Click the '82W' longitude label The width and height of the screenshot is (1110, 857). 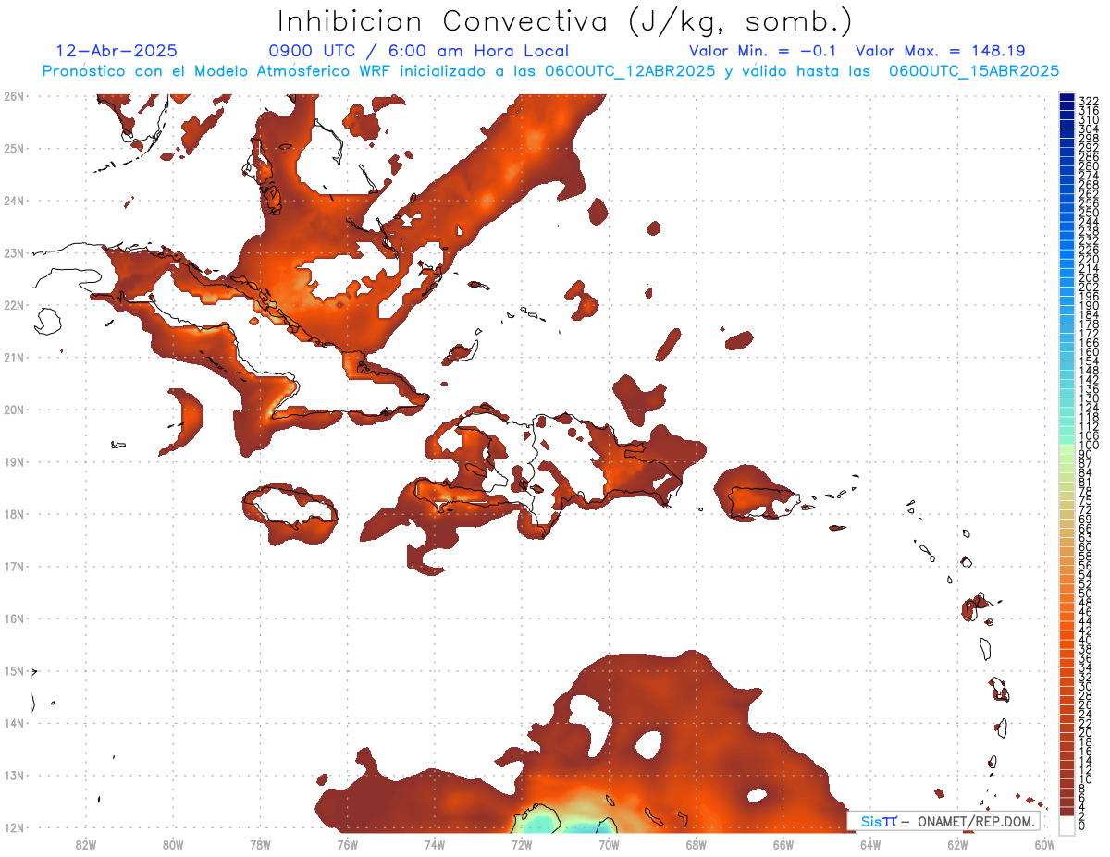85,844
